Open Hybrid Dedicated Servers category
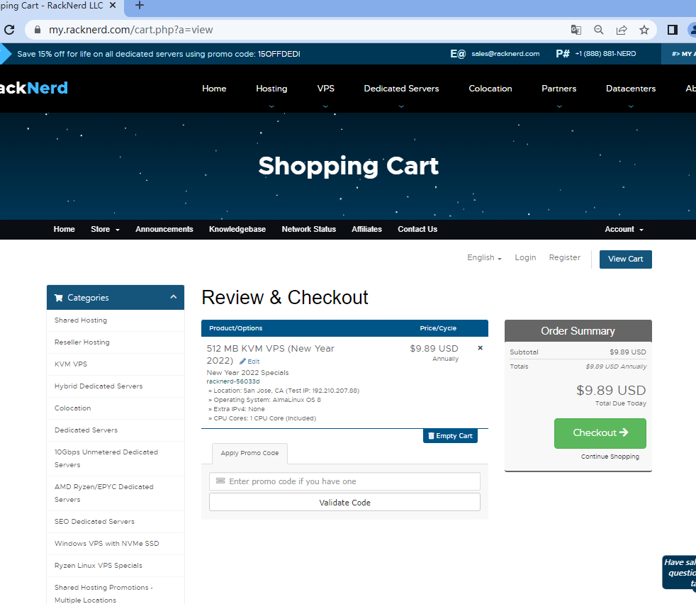 (x=116, y=386)
